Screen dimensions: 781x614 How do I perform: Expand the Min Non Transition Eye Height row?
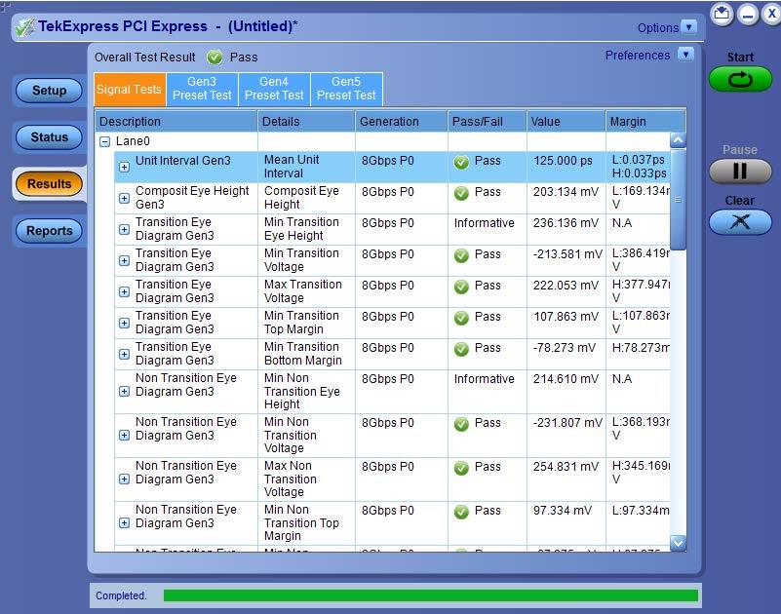tap(124, 392)
